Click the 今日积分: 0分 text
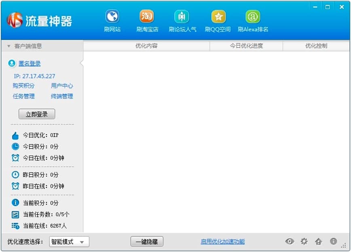The height and width of the screenshot is (252, 351). tap(40, 147)
